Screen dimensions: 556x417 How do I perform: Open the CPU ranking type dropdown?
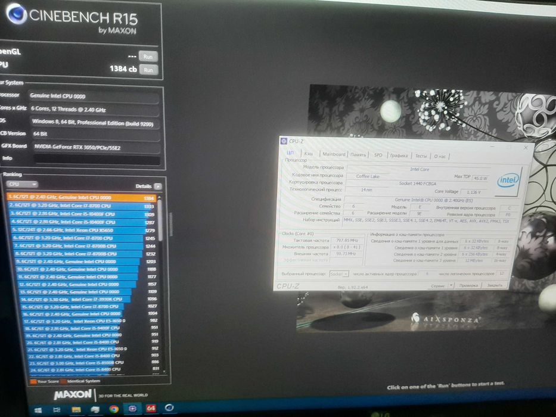[x=22, y=184]
